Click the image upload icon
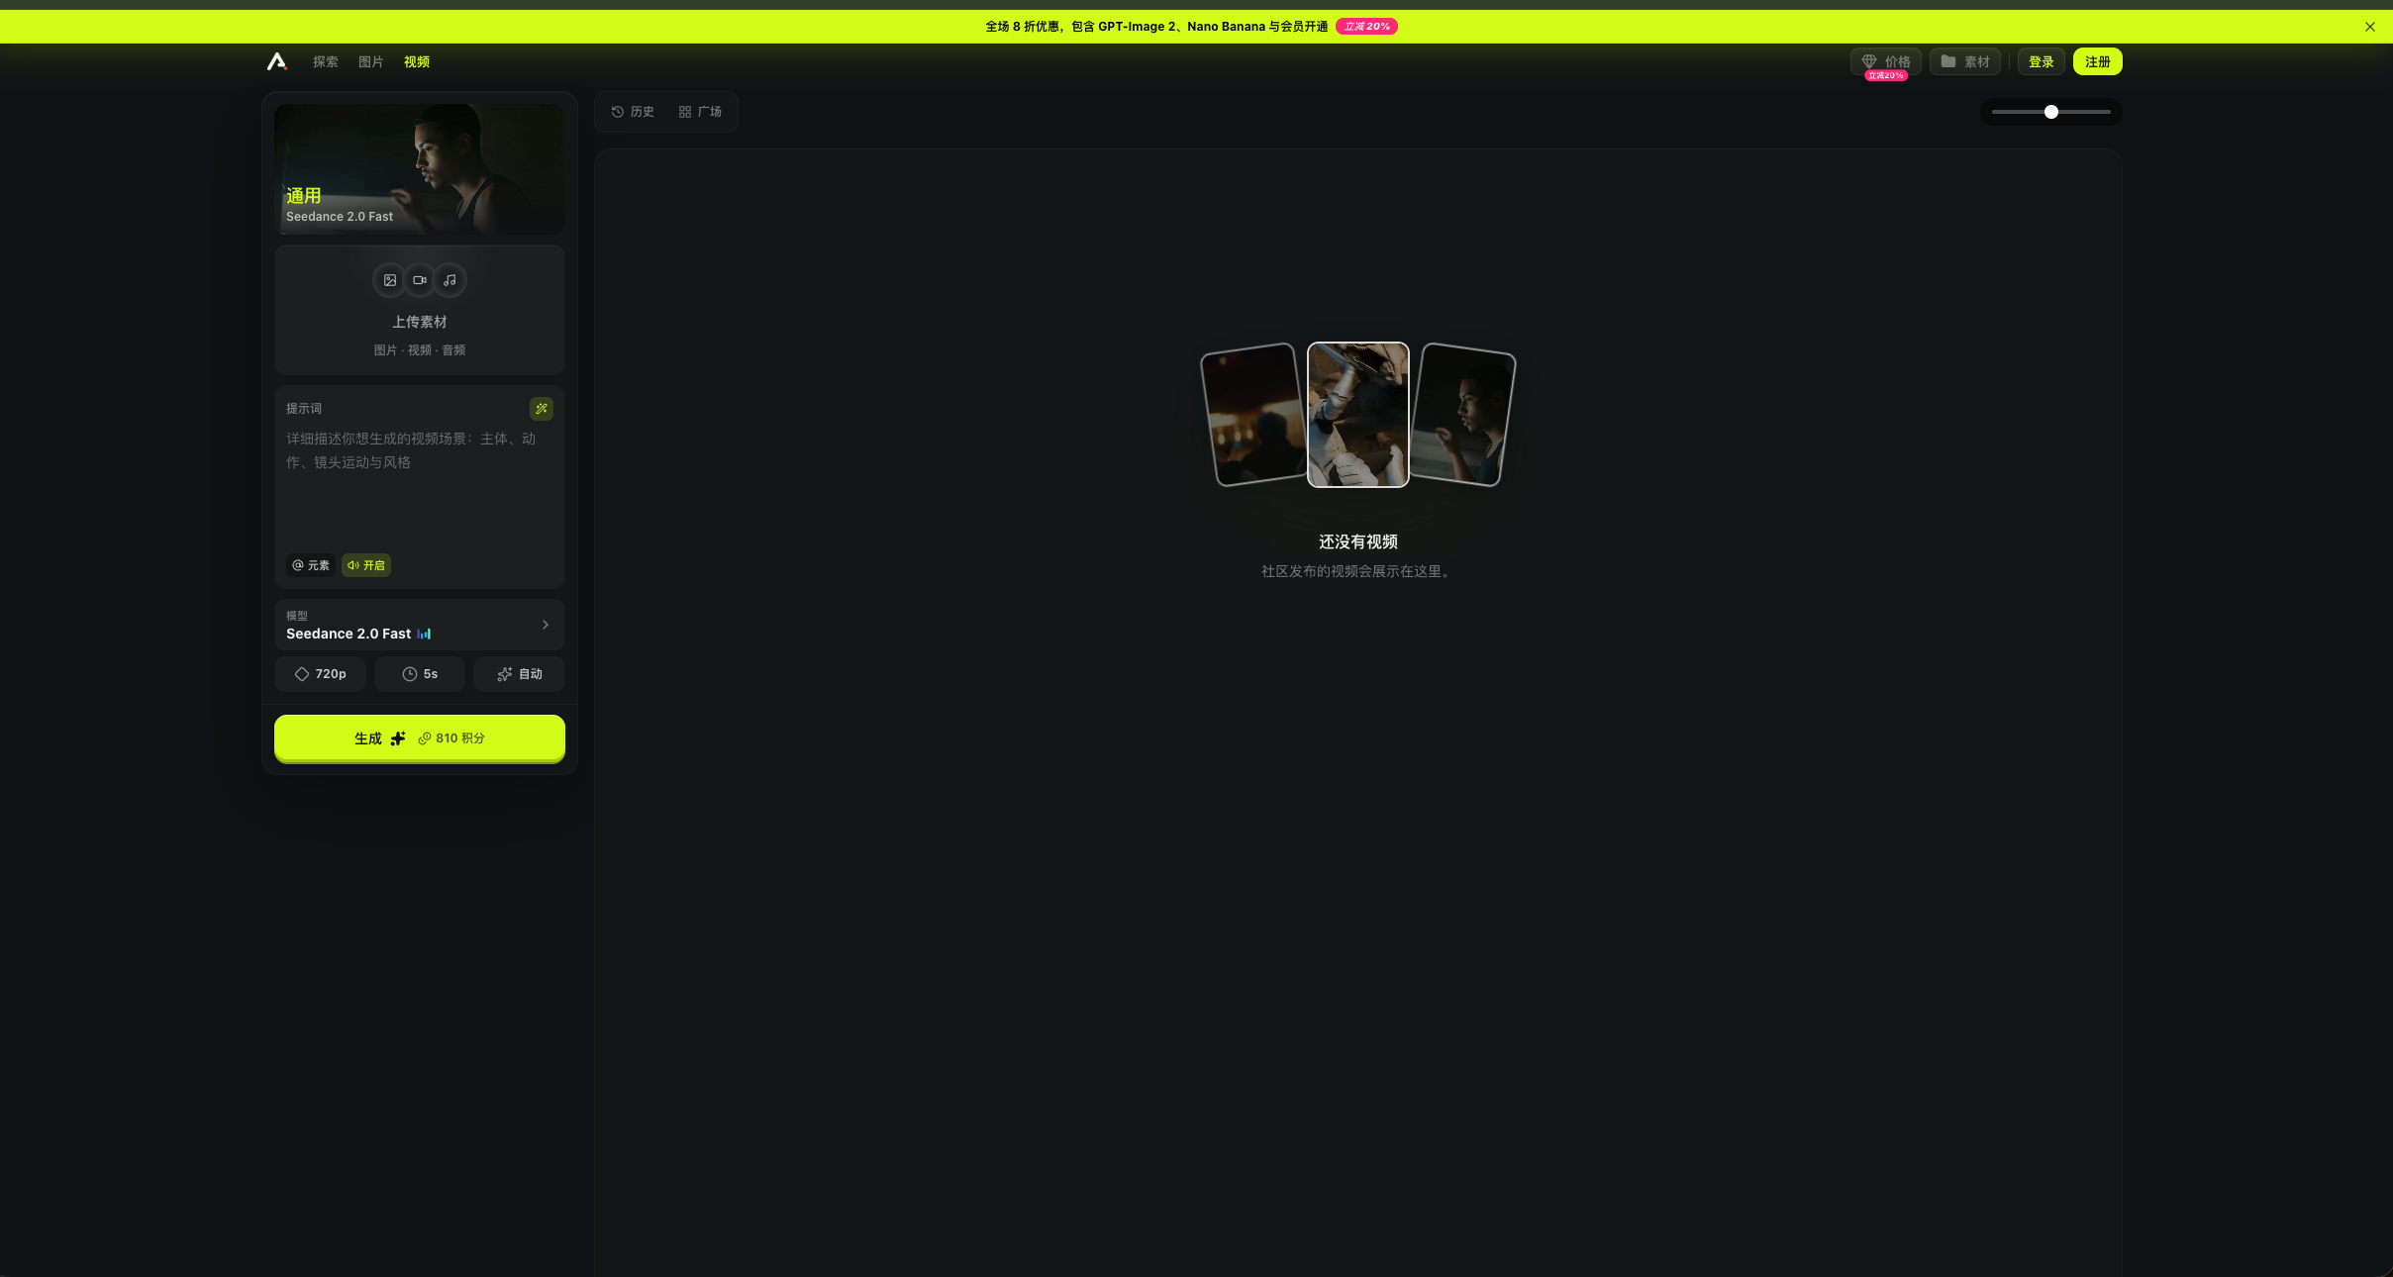2393x1277 pixels. (x=390, y=280)
